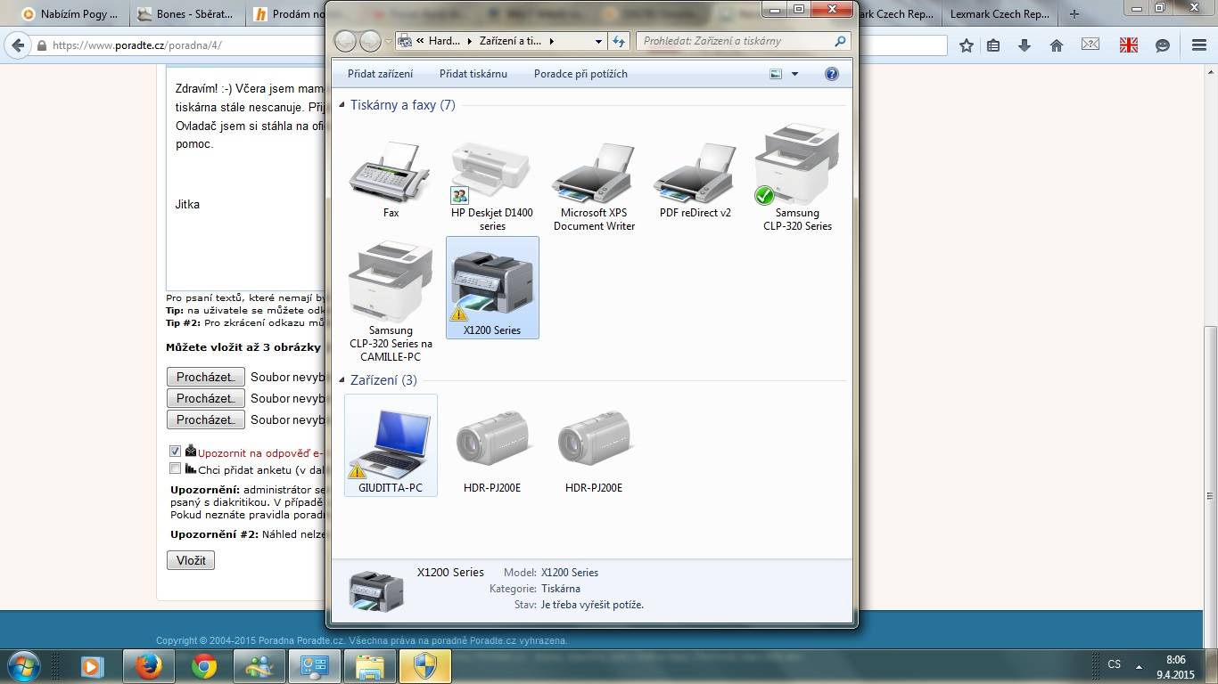Click the CS language indicator in tray
The width and height of the screenshot is (1218, 684).
tap(1115, 664)
